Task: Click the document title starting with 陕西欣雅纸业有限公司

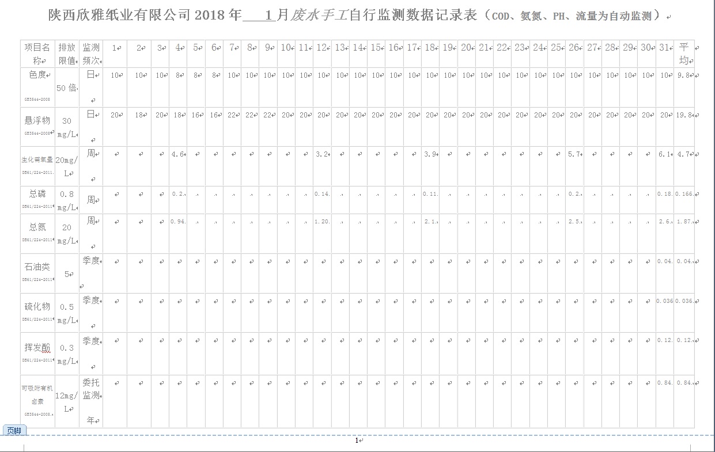Action: (x=360, y=16)
